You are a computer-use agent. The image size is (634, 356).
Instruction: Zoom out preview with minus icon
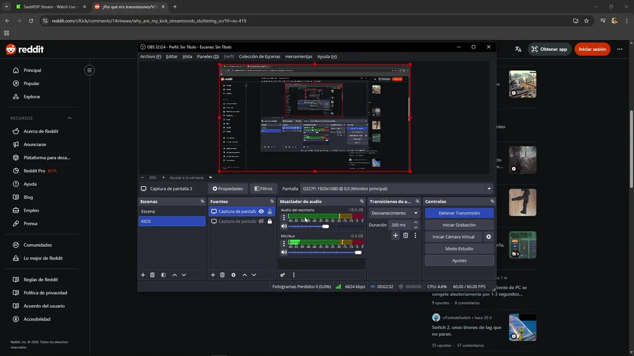tap(142, 178)
